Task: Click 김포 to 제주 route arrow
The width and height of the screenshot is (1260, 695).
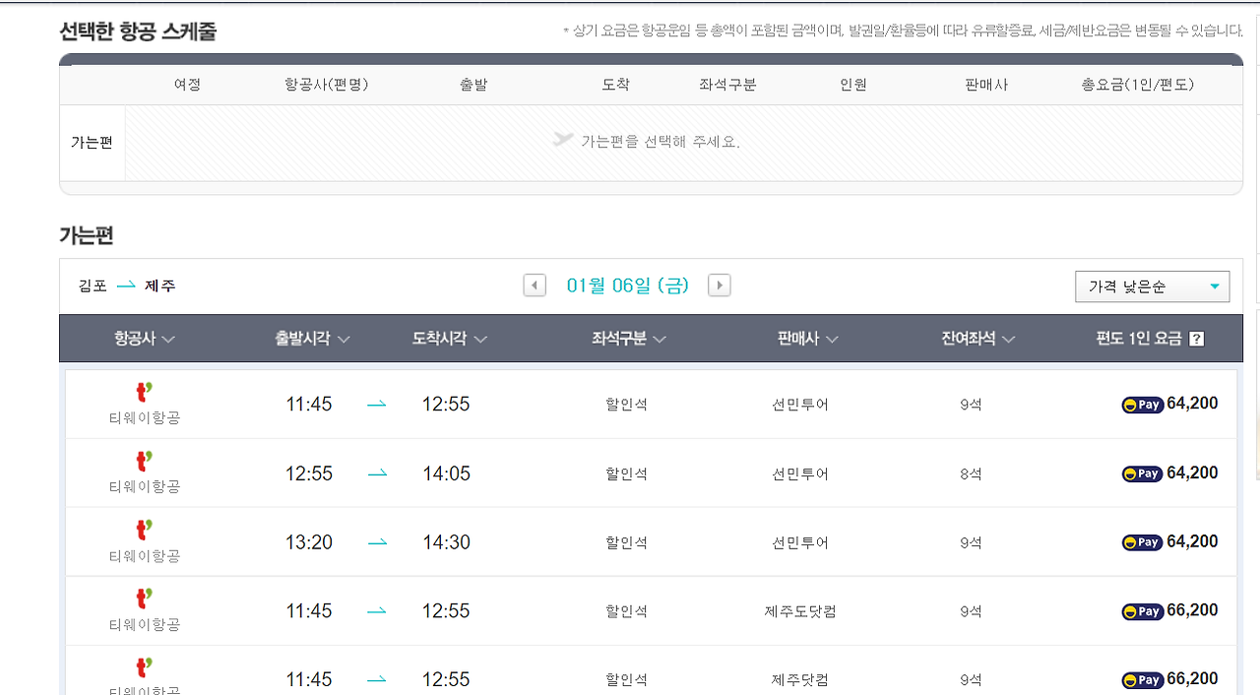Action: coord(126,285)
